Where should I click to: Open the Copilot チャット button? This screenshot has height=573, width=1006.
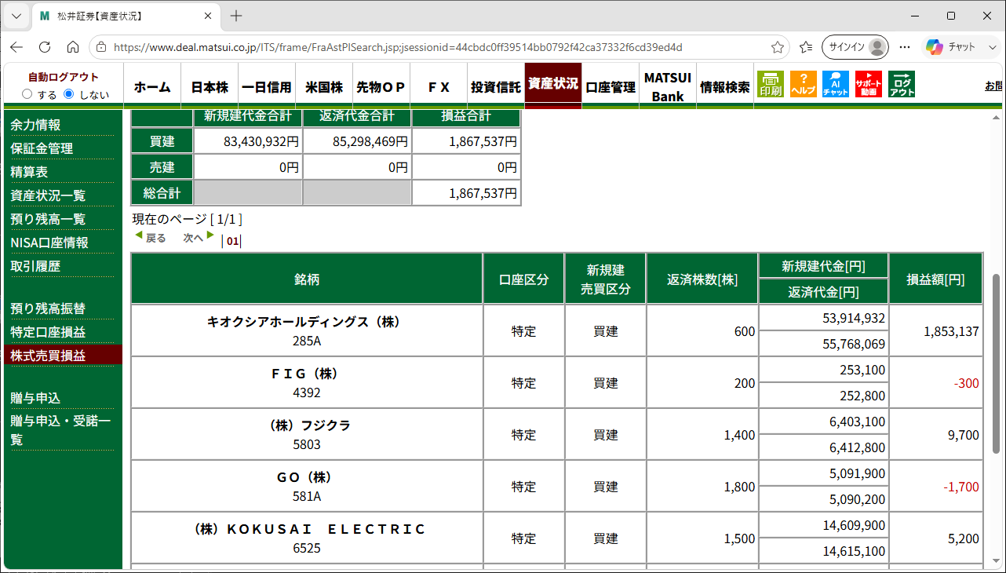[950, 47]
